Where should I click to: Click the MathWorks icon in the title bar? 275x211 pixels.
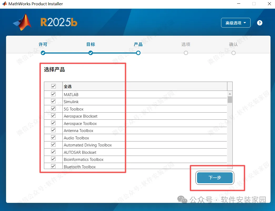coord(4,4)
